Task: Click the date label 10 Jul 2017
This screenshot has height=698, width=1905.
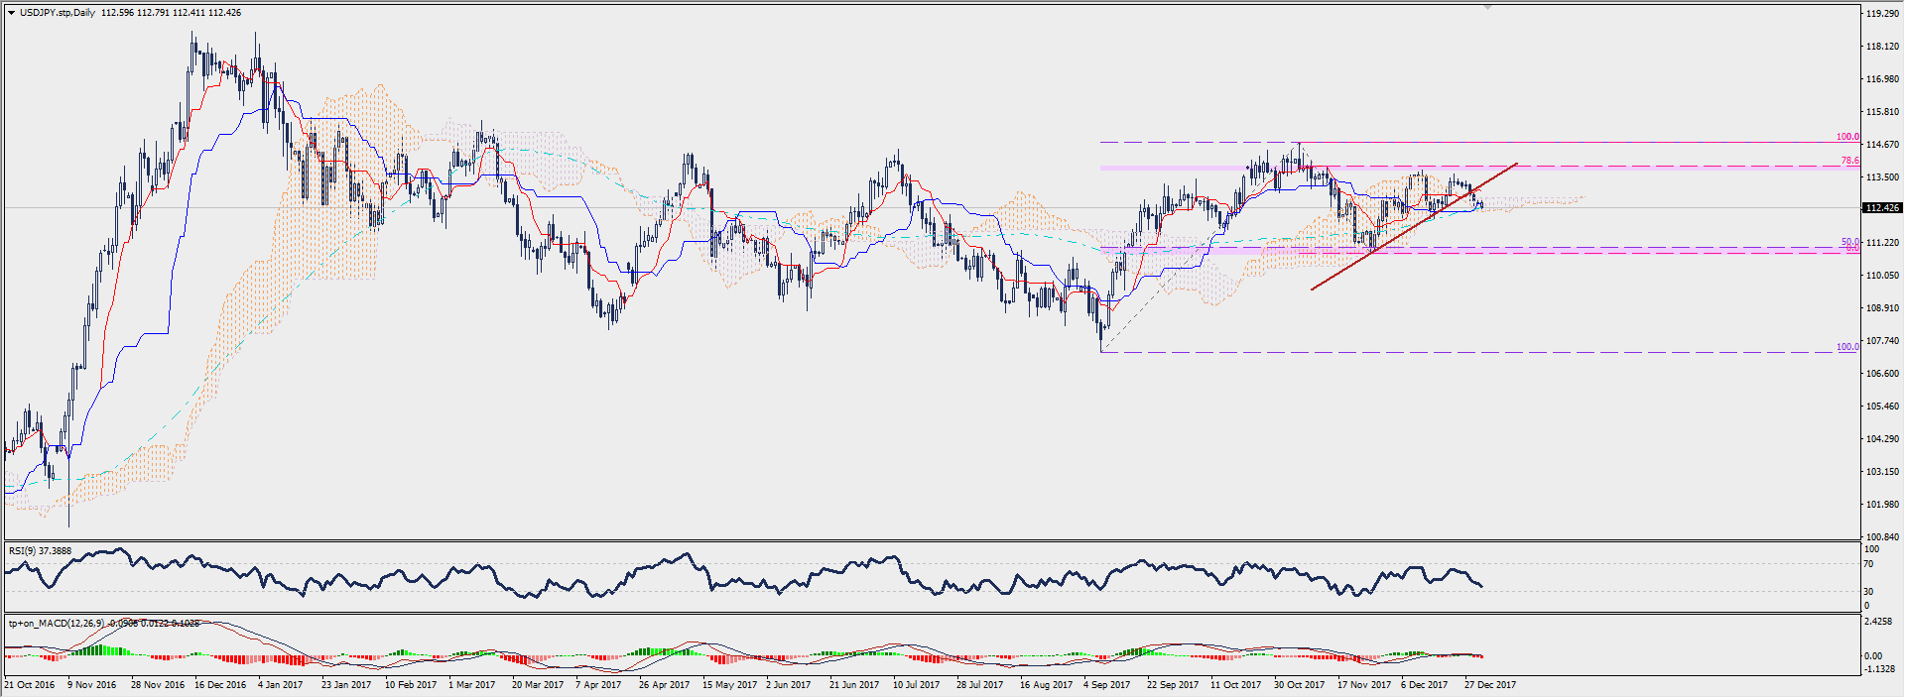Action: (916, 685)
